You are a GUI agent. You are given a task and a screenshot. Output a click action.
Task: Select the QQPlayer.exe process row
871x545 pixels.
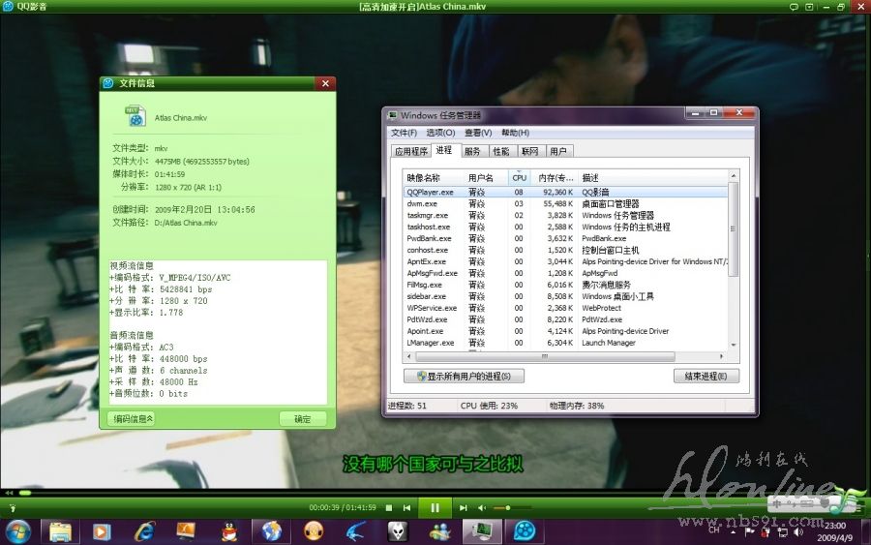click(431, 192)
